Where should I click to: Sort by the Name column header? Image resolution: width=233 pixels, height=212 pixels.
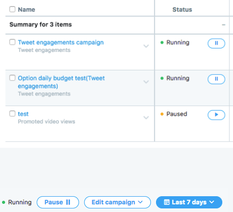pyautogui.click(x=27, y=10)
